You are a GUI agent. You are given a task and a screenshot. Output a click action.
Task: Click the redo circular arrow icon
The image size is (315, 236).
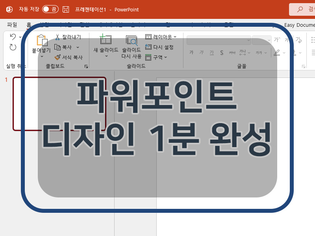pyautogui.click(x=13, y=47)
